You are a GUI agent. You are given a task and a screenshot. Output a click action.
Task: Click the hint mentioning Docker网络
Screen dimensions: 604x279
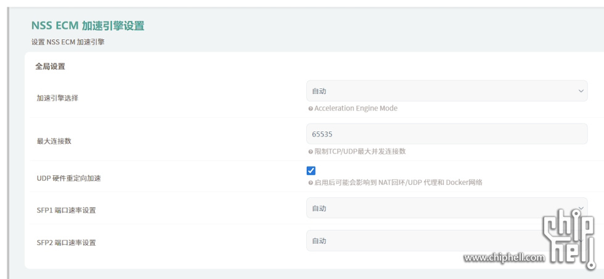tap(398, 183)
